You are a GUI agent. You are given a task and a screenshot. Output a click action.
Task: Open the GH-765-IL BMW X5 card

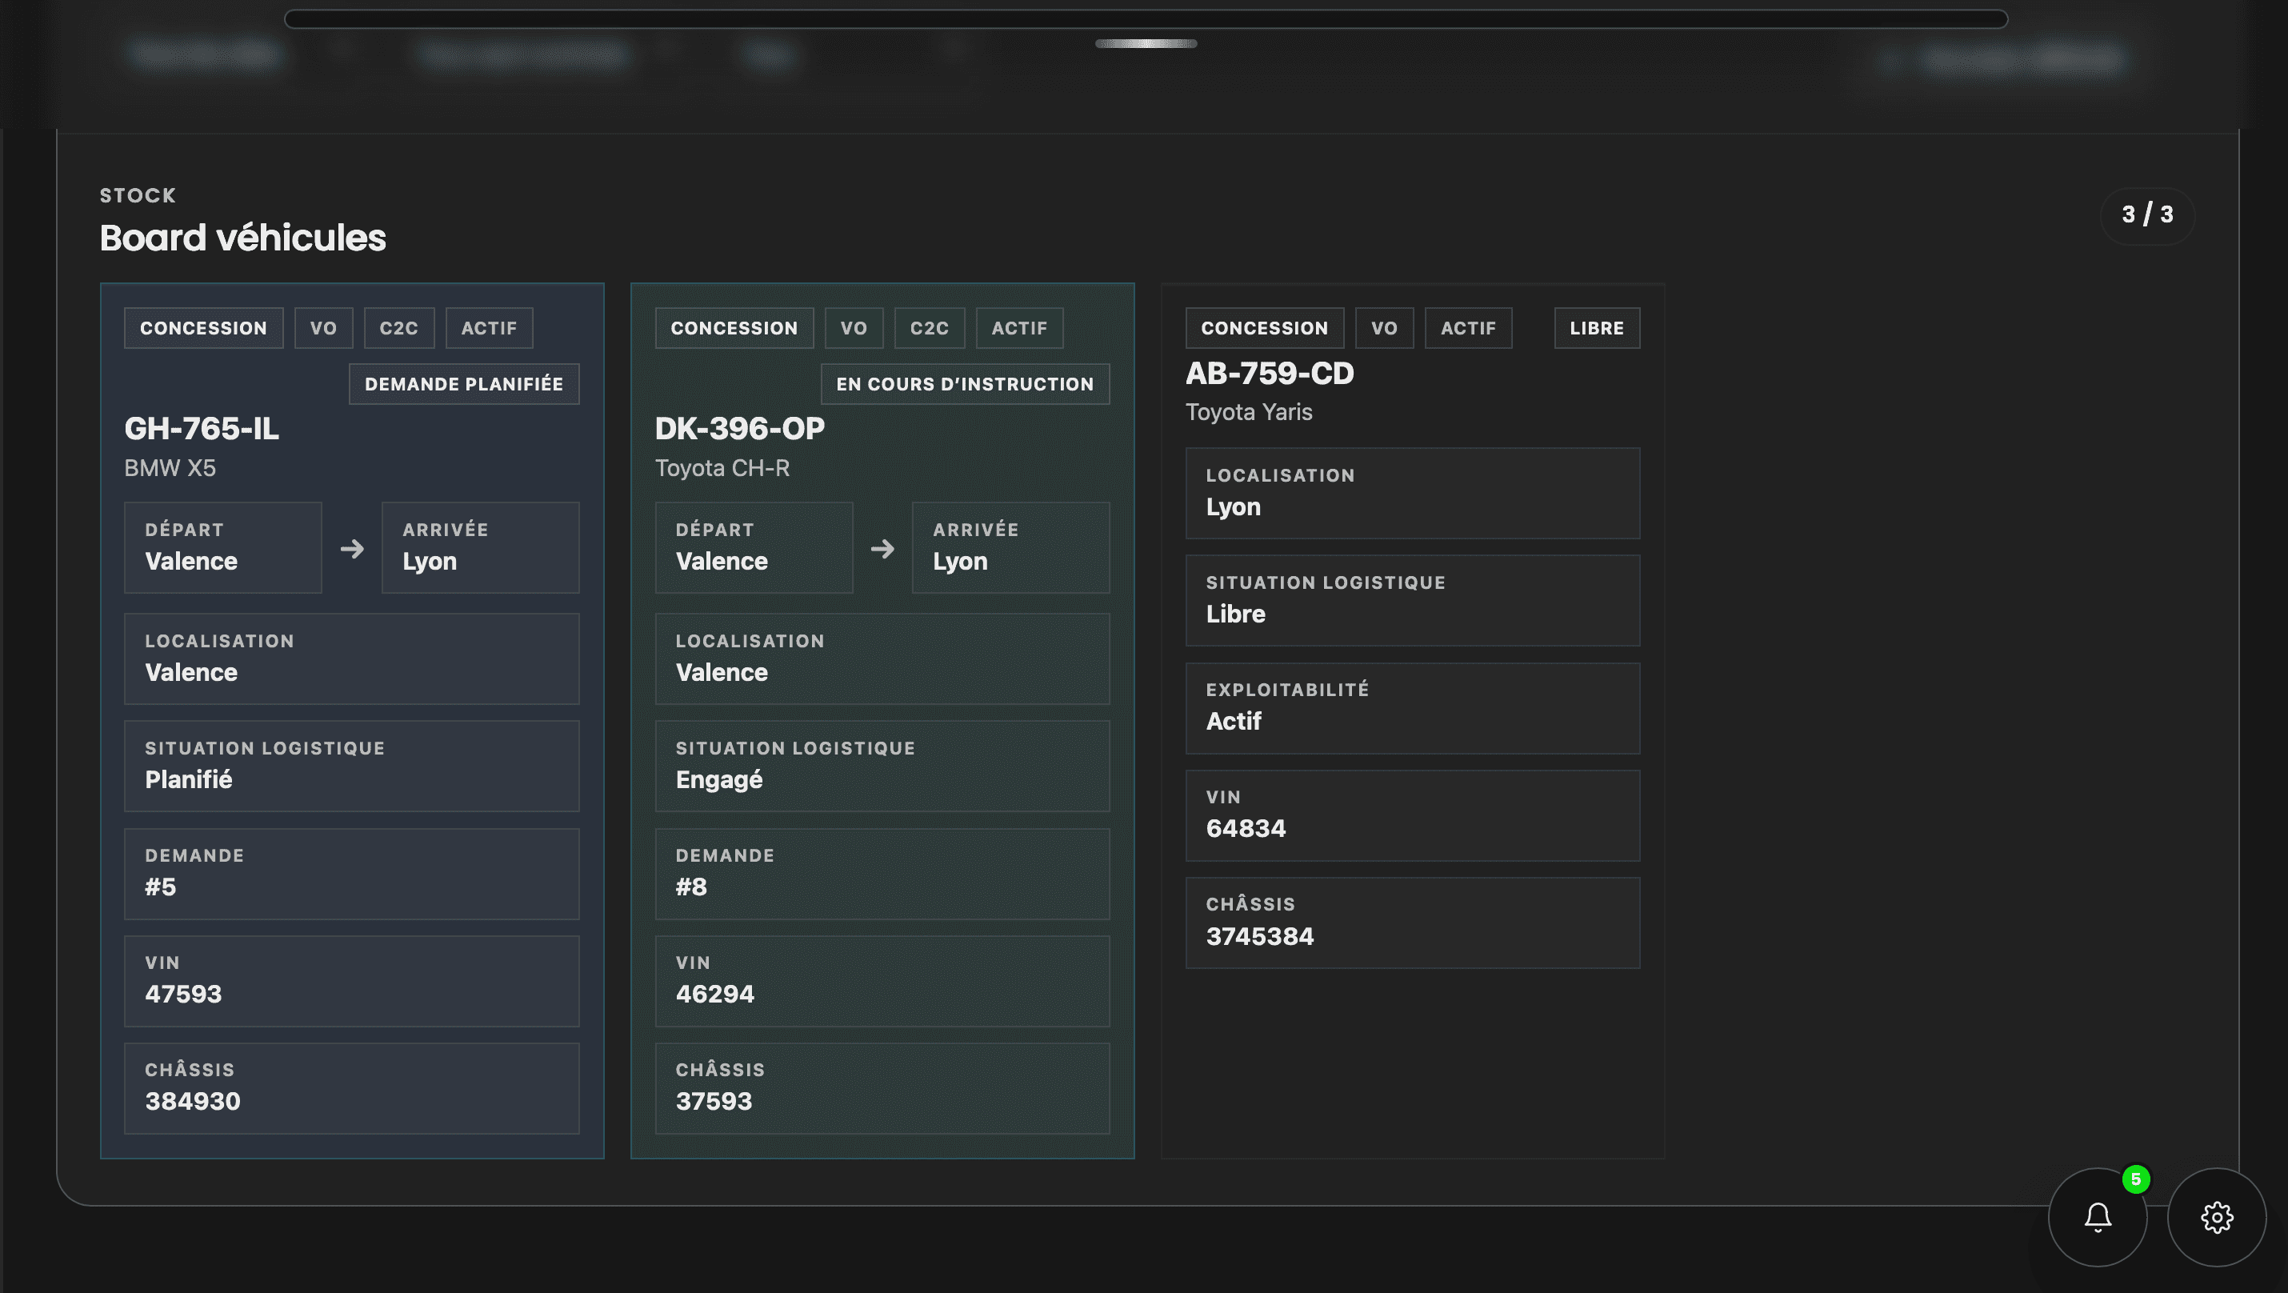[202, 429]
